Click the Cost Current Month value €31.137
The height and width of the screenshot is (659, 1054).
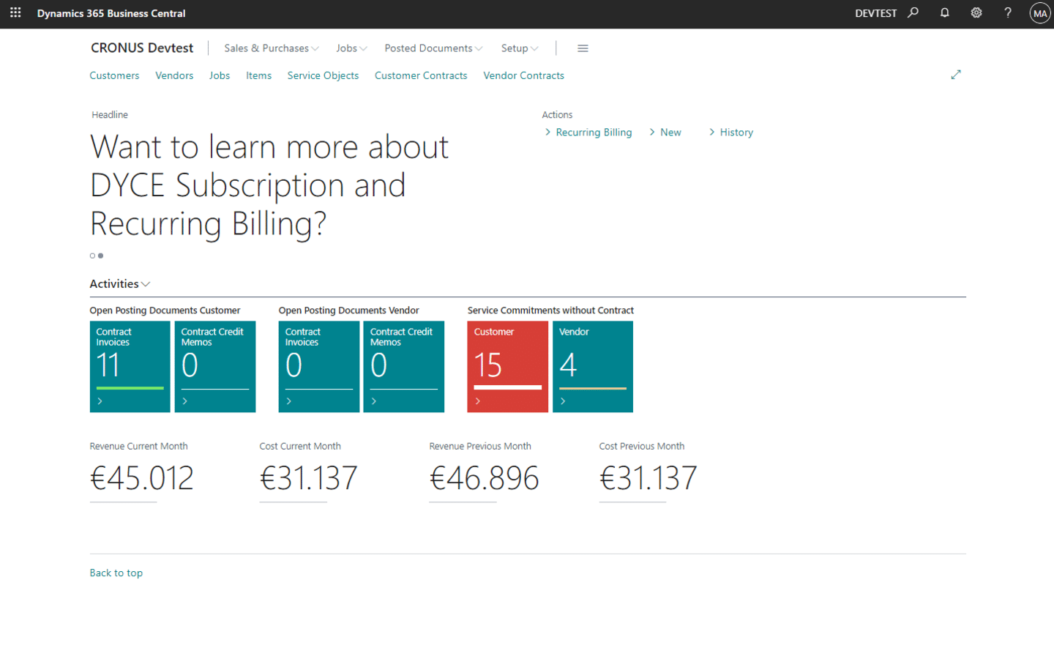pos(308,478)
